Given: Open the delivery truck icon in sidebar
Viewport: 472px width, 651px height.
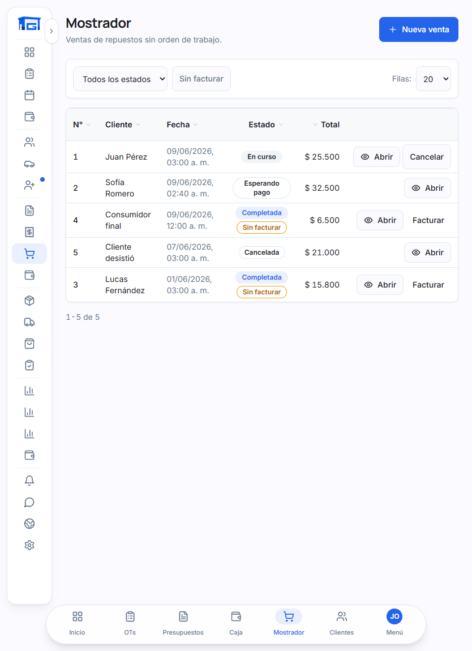Looking at the screenshot, I should 29,322.
